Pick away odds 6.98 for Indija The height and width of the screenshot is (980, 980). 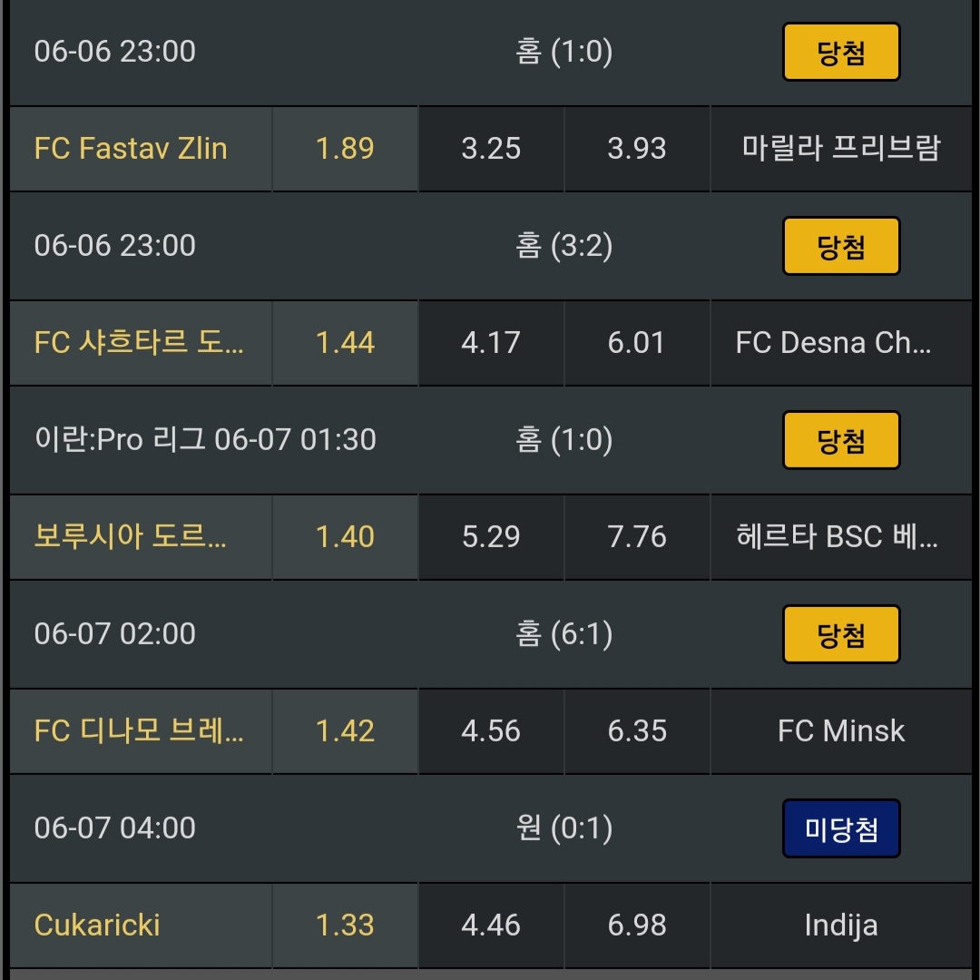pos(637,926)
